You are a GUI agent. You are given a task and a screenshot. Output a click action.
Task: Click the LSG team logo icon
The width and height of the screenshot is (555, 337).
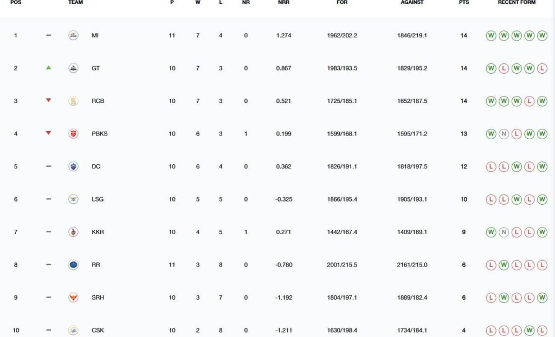(x=73, y=199)
